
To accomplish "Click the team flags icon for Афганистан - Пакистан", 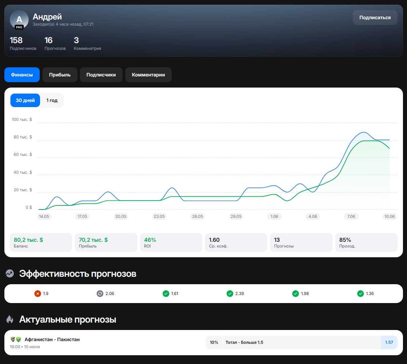I will coord(16,339).
